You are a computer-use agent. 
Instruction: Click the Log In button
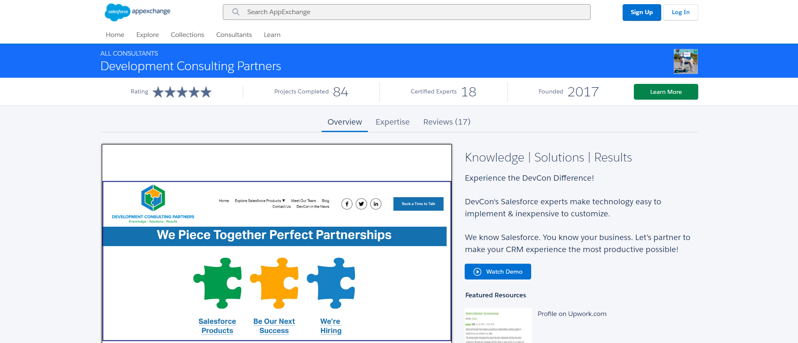click(681, 12)
